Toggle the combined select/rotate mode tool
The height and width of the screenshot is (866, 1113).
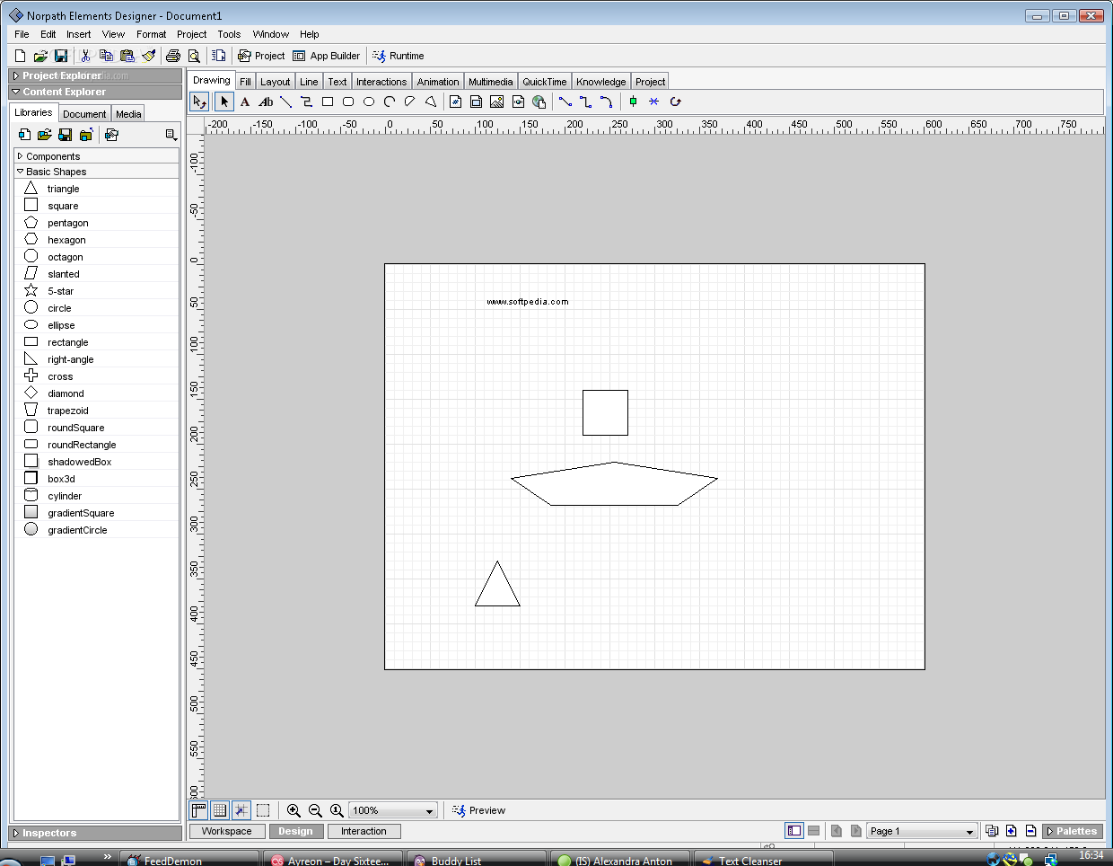coord(199,102)
